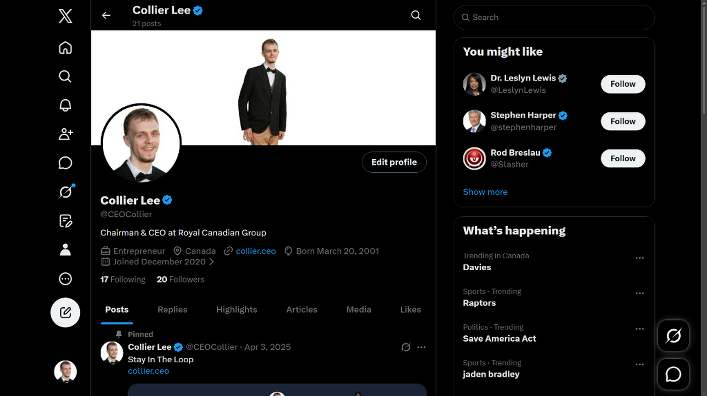Open Follow people icon in sidebar

[65, 134]
